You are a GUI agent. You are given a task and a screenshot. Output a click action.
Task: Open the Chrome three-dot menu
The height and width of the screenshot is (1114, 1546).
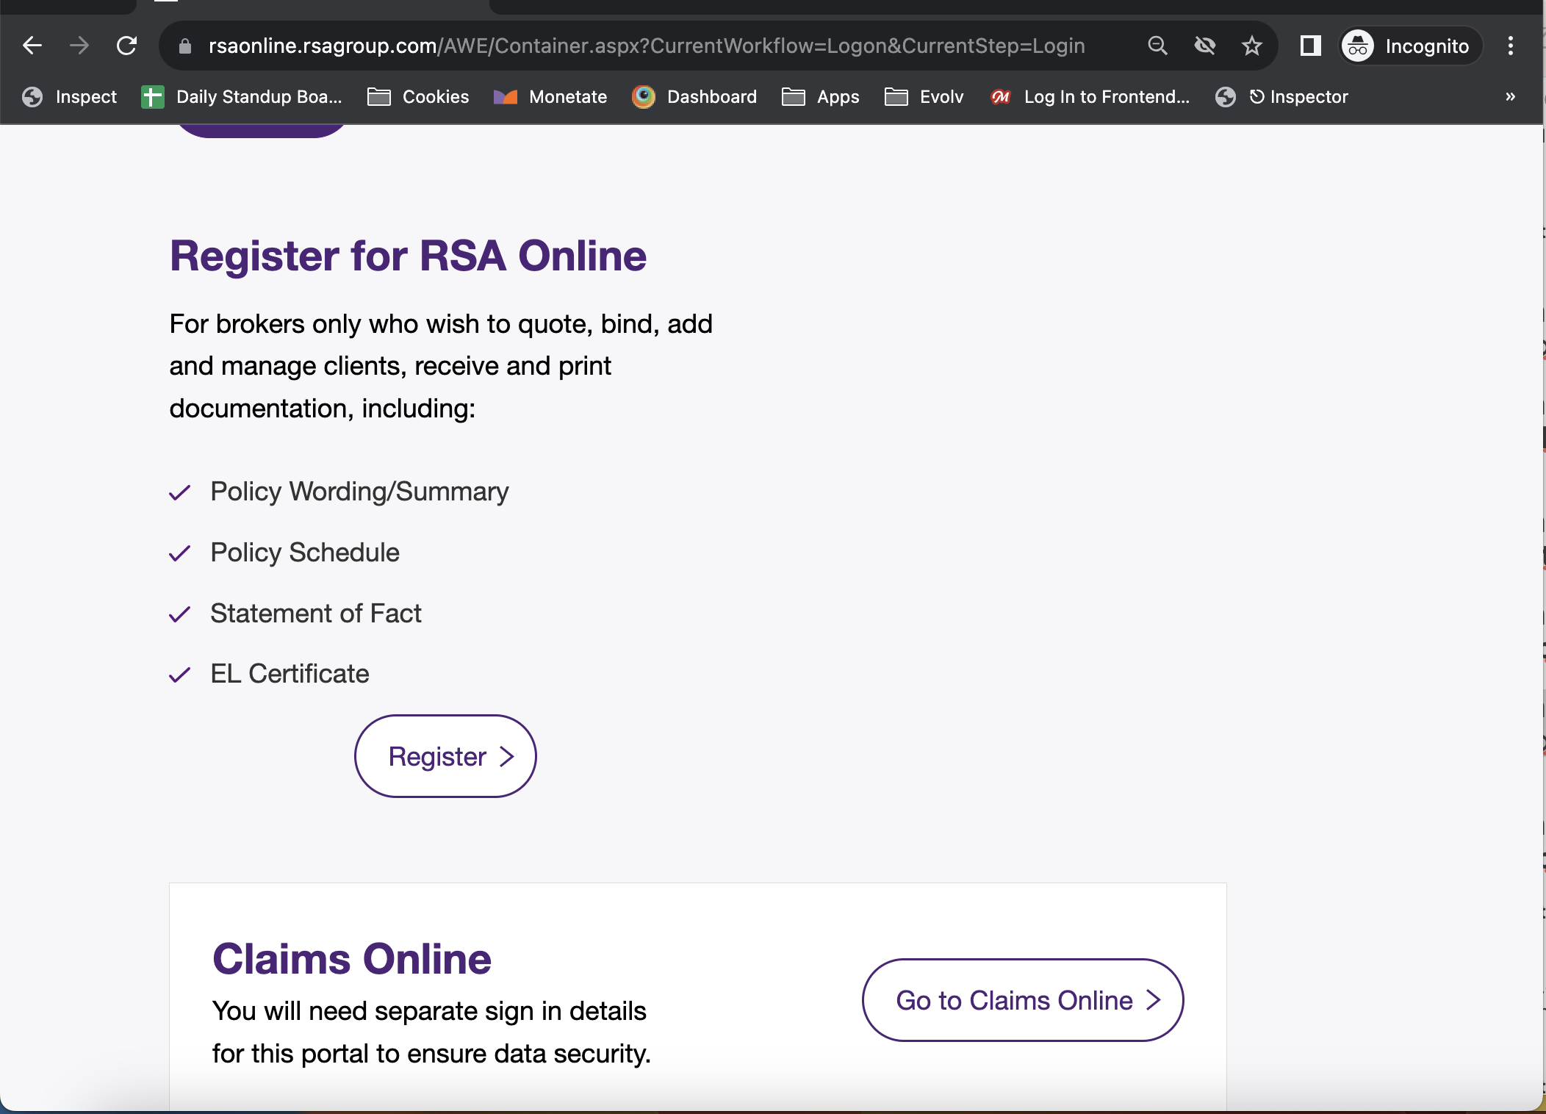point(1511,46)
